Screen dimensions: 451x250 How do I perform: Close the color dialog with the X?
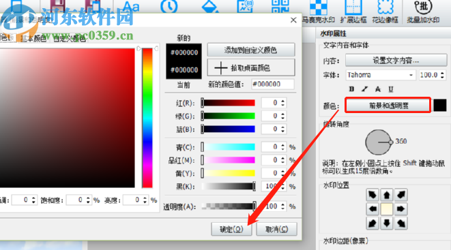click(293, 20)
